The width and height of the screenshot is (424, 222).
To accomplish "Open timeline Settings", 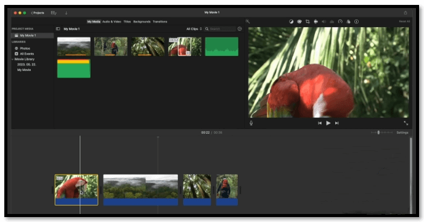I will (x=402, y=133).
